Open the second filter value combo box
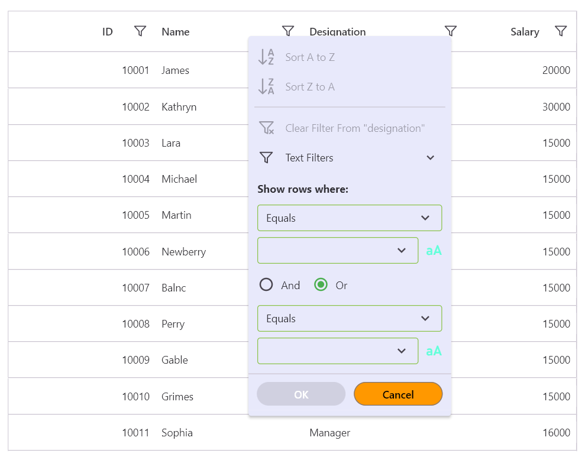The height and width of the screenshot is (460, 585). click(x=338, y=351)
